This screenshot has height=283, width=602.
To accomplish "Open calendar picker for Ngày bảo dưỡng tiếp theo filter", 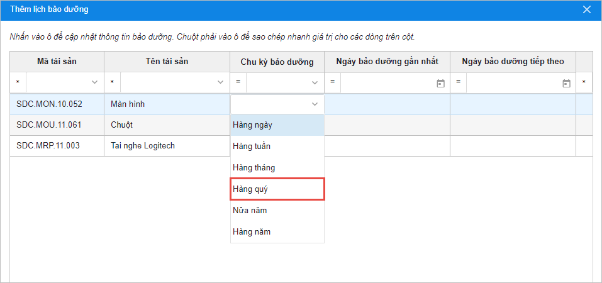I will (566, 82).
